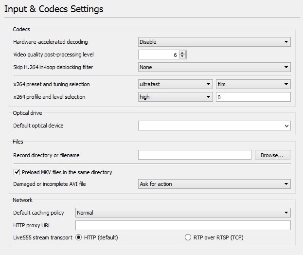This screenshot has height=255, width=303.
Task: Open Hardware-accelerated decoding dropdown
Action: 214,42
